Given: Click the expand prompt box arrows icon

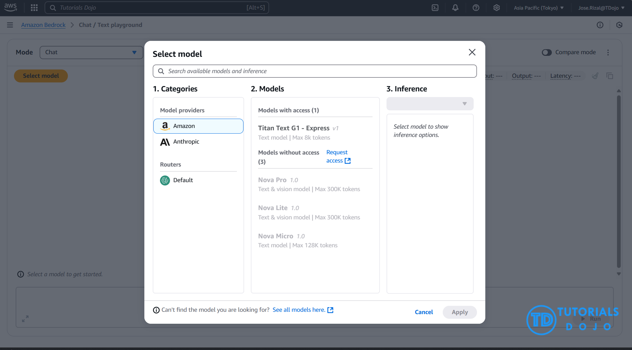Looking at the screenshot, I should click(x=25, y=319).
